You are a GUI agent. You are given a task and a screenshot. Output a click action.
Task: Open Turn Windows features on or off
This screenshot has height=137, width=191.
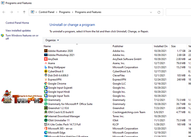click(x=22, y=37)
